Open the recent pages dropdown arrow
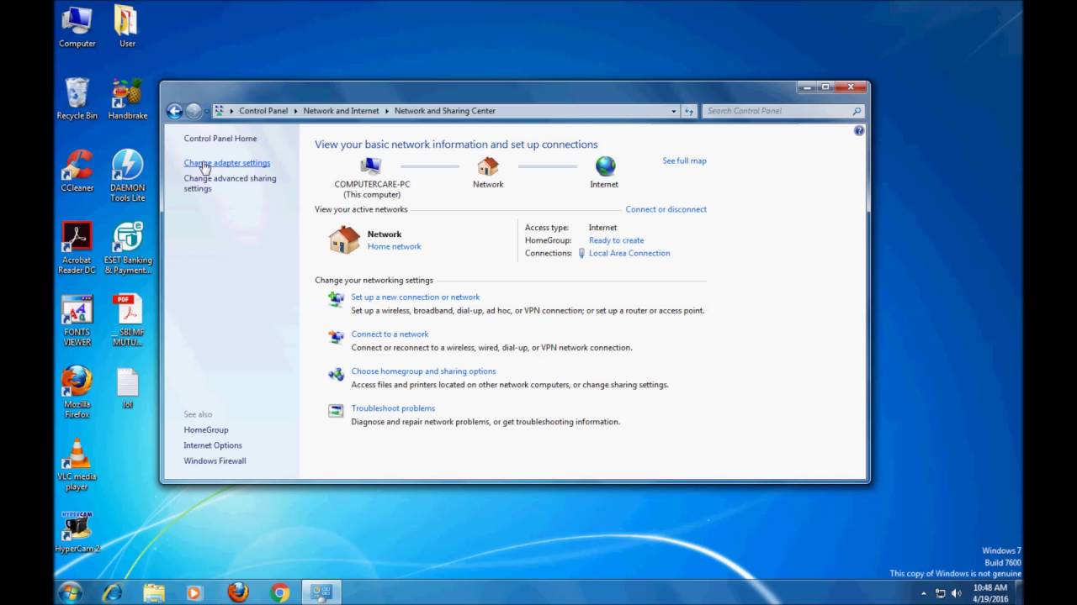1077x605 pixels. pos(205,111)
